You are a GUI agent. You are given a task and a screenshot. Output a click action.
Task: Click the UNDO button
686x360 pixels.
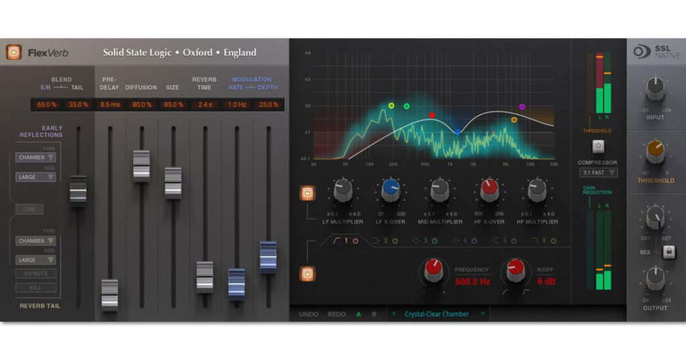pos(309,314)
